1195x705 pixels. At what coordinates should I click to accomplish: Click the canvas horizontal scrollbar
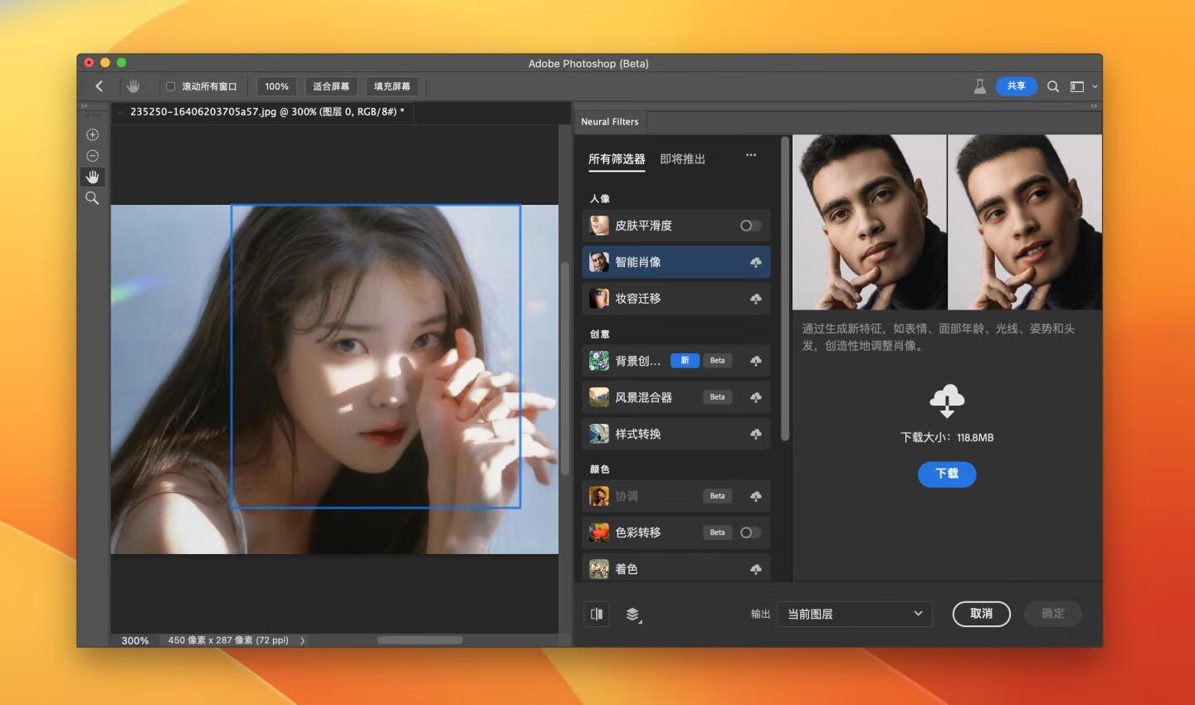point(420,640)
